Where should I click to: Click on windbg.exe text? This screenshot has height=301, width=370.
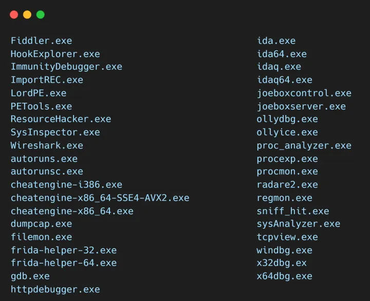(x=284, y=251)
